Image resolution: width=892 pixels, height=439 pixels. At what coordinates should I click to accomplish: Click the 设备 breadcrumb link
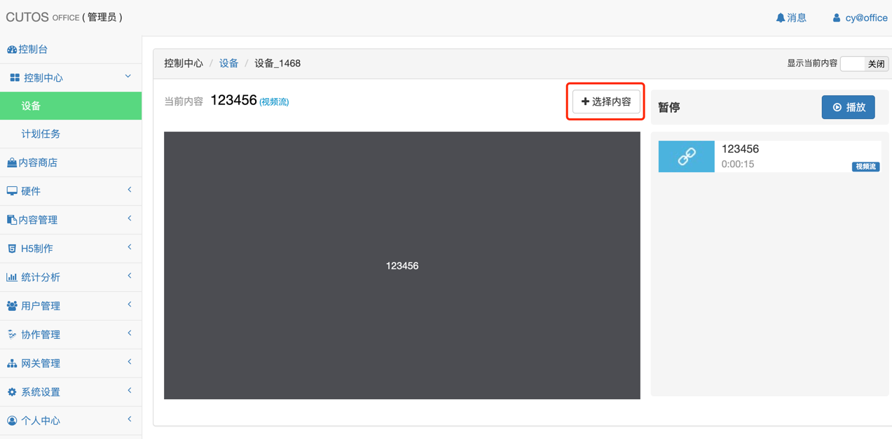tap(228, 63)
